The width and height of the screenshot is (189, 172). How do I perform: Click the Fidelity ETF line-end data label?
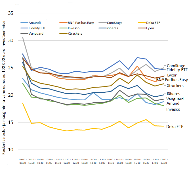(177, 70)
